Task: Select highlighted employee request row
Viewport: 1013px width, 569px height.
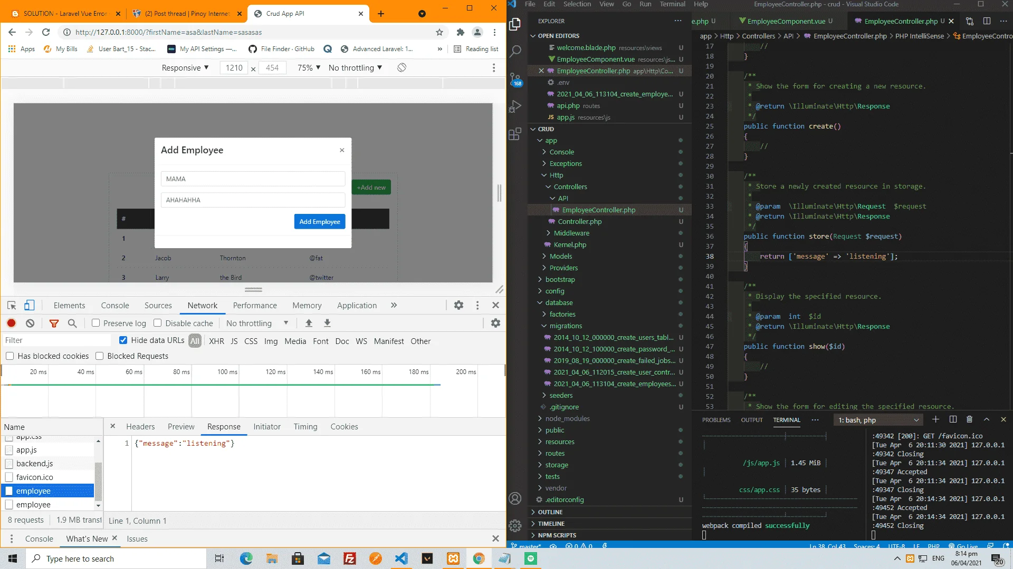Action: click(49, 491)
